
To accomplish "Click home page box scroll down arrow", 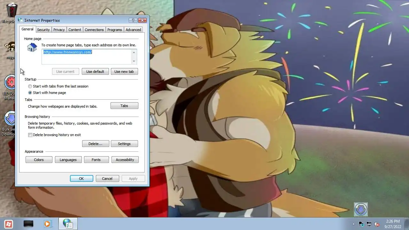I will click(134, 61).
